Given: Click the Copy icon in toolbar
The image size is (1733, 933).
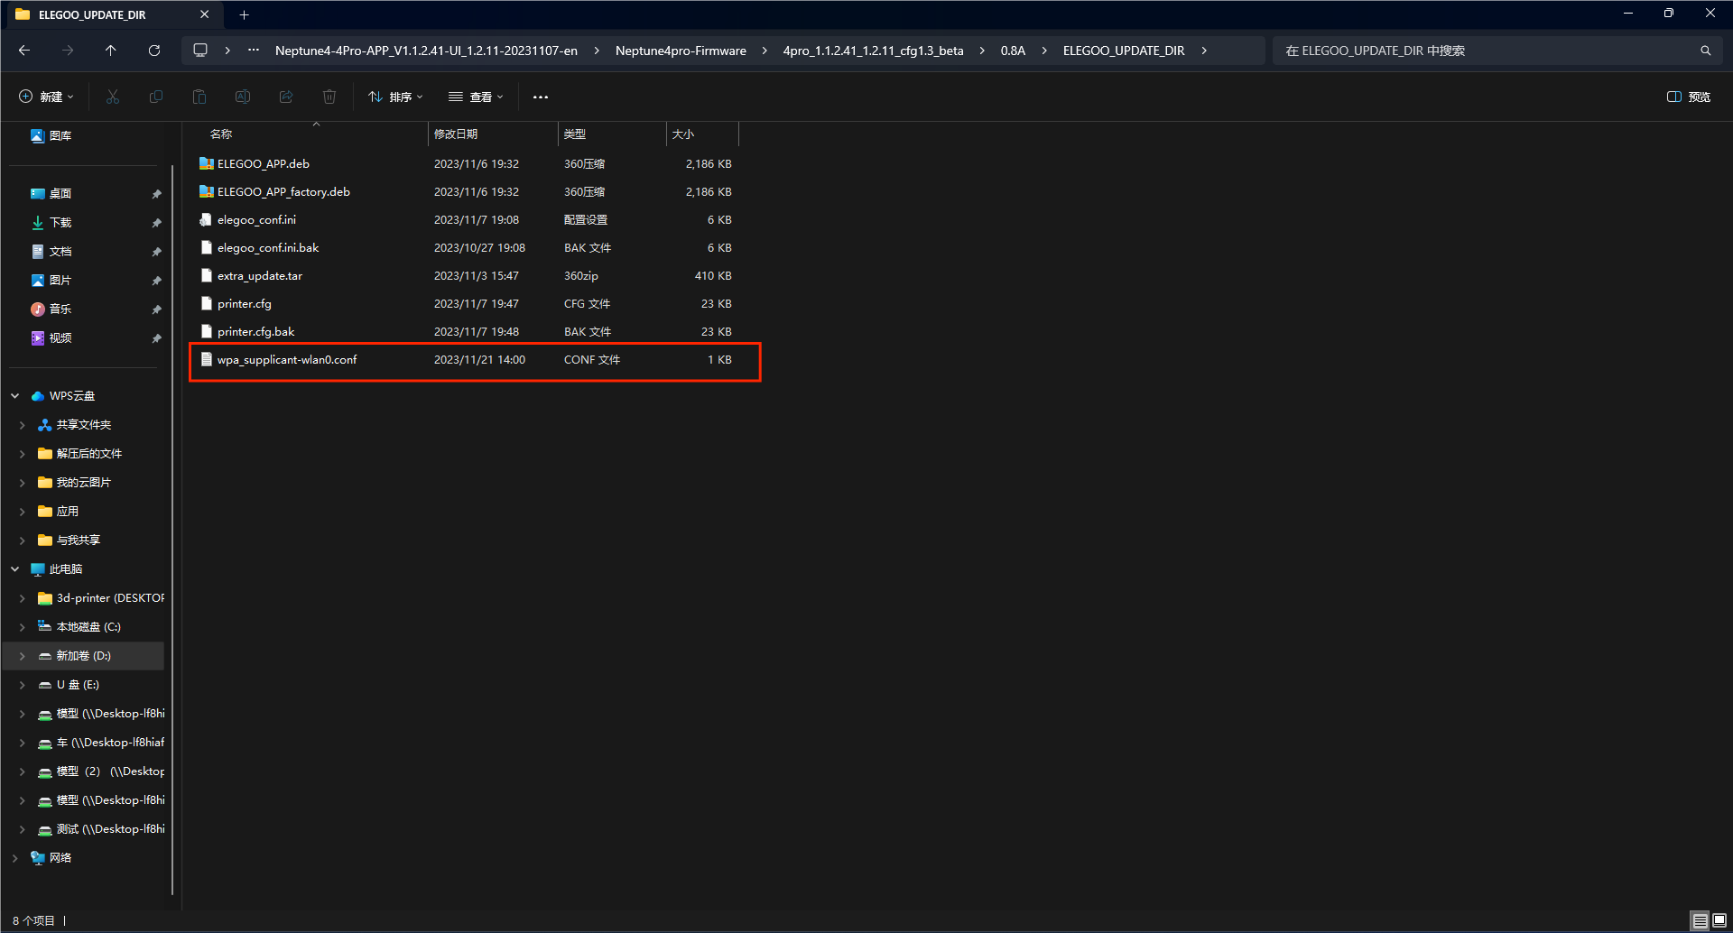Looking at the screenshot, I should pyautogui.click(x=156, y=97).
